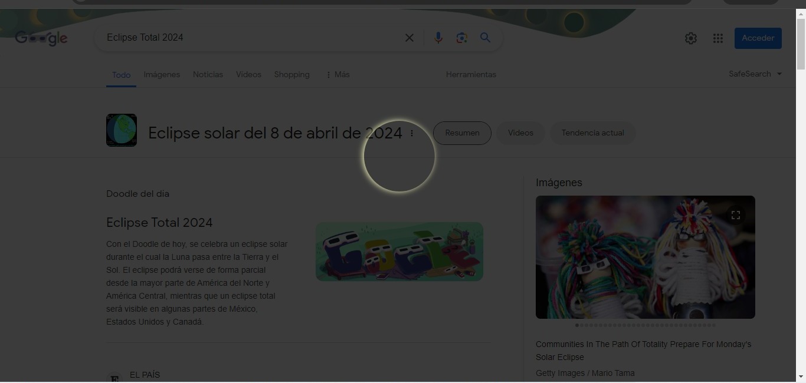Screen dimensions: 806x383
Task: Select the Videos chip beside Resumen
Action: tap(520, 133)
